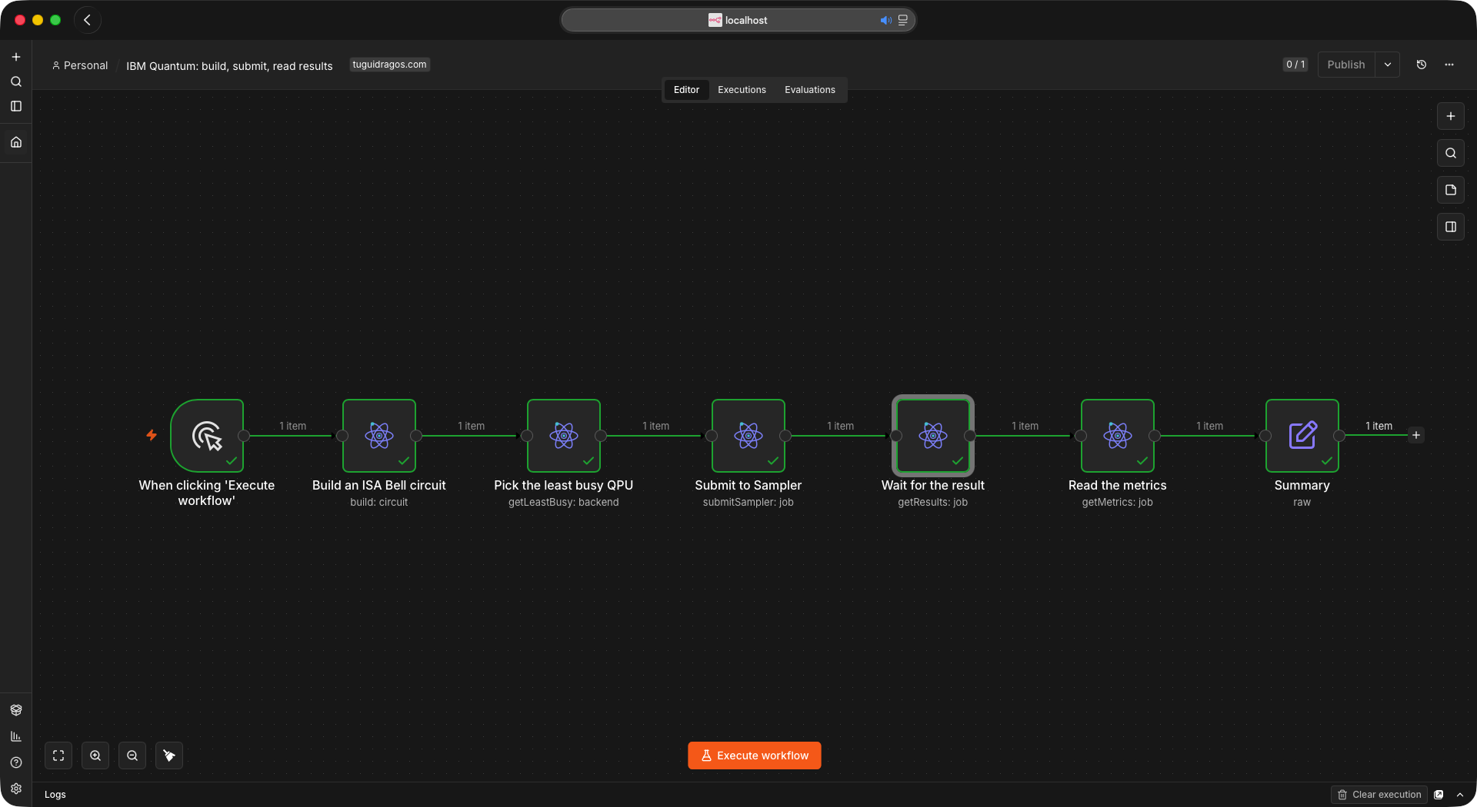Open the 'When clicking Execute workflow' trigger node
This screenshot has width=1477, height=807.
tap(207, 435)
